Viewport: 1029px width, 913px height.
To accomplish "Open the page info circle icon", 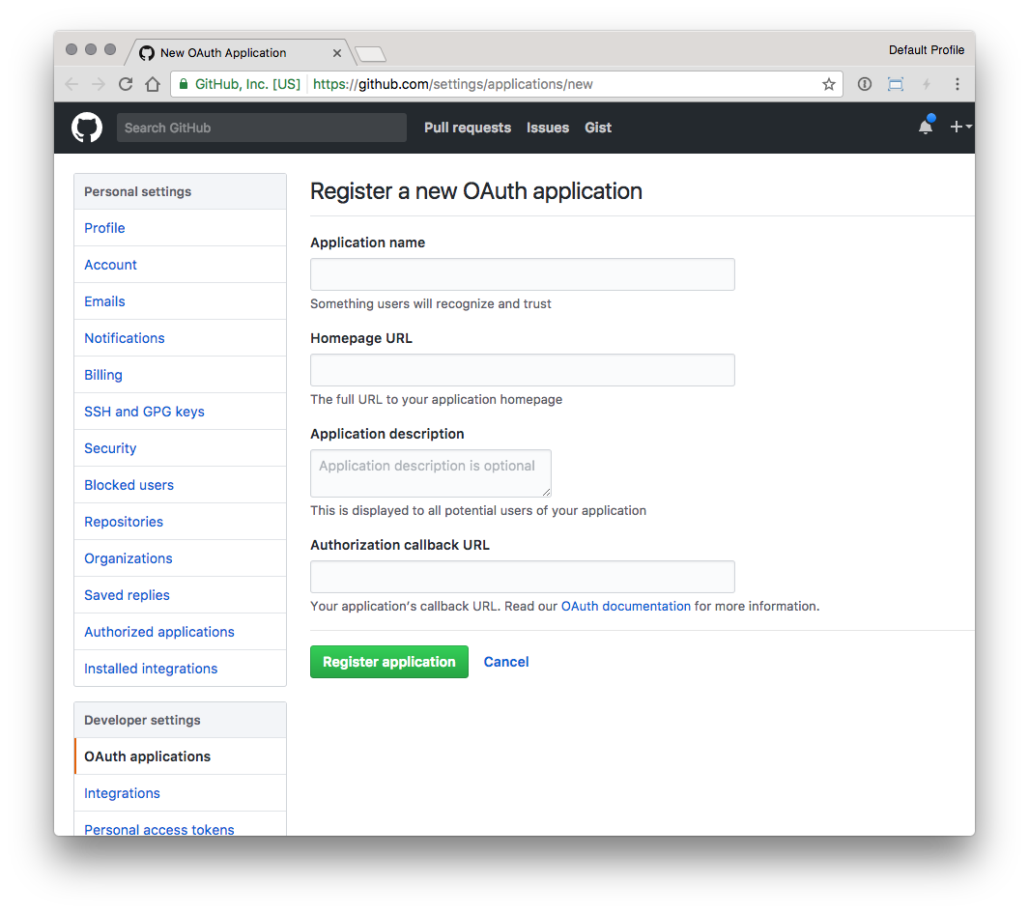I will click(x=864, y=84).
